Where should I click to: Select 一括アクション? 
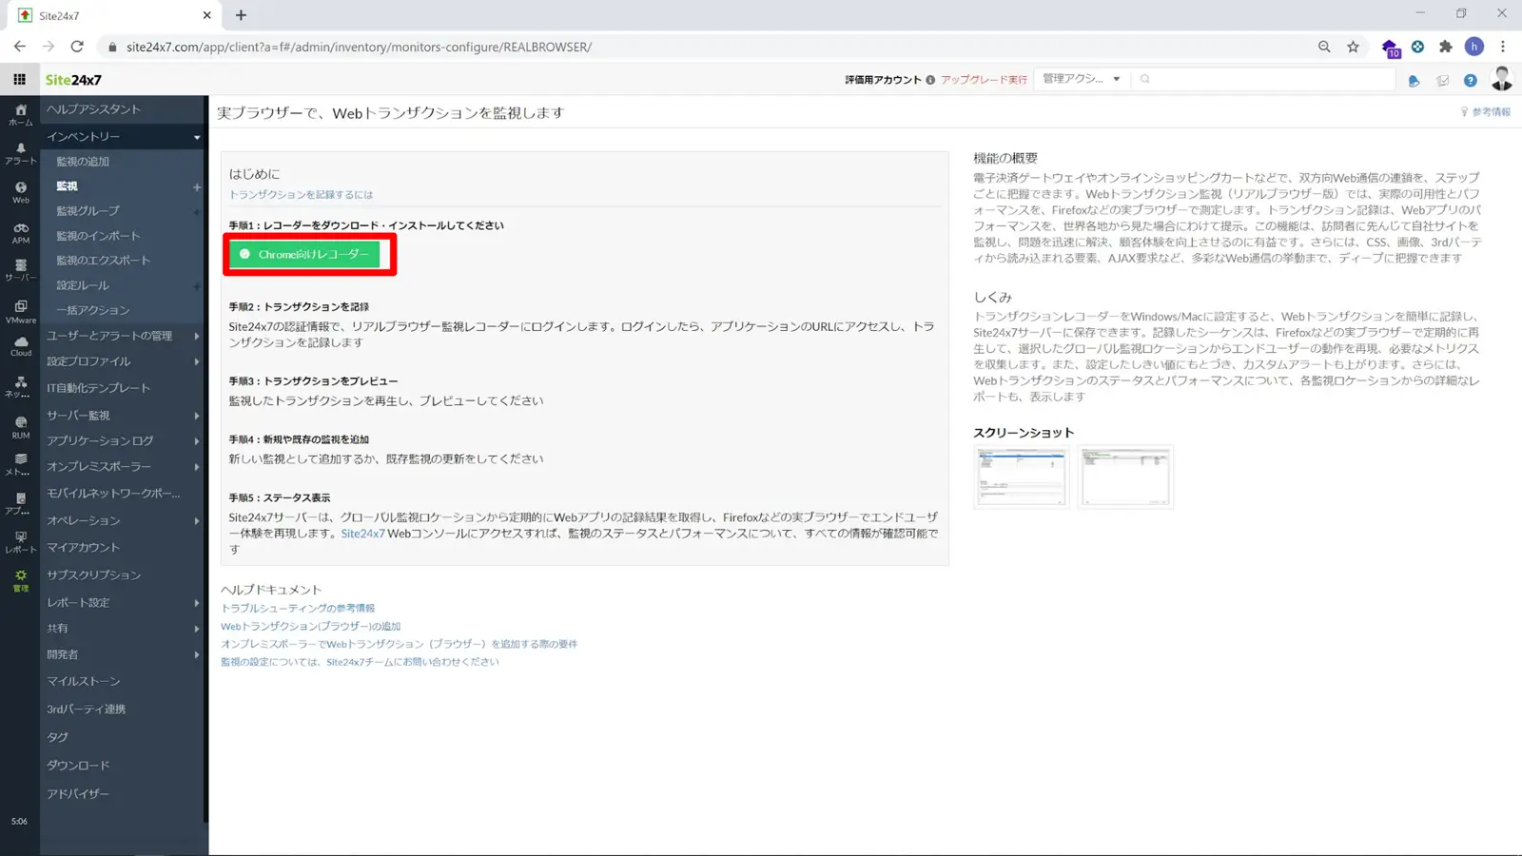[92, 310]
